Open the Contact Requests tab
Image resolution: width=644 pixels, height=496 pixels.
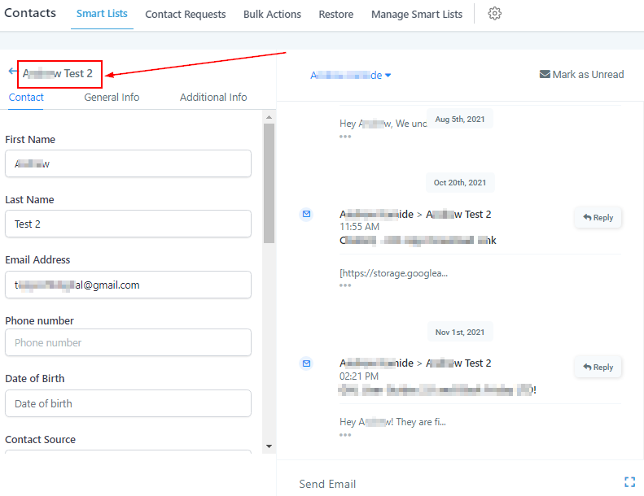(186, 14)
